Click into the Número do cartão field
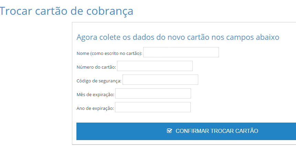The height and width of the screenshot is (148, 296). (x=155, y=66)
